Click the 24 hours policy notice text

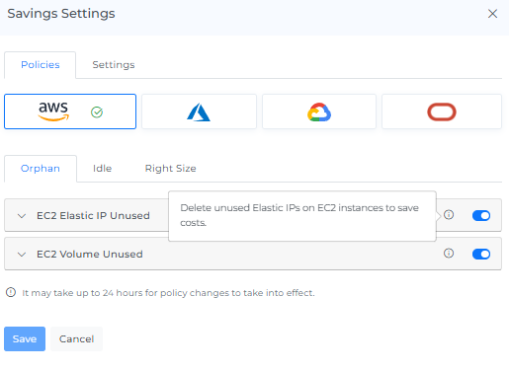(168, 293)
